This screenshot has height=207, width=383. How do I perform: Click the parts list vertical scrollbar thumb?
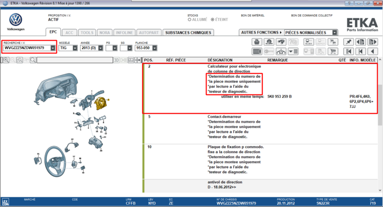[380, 105]
